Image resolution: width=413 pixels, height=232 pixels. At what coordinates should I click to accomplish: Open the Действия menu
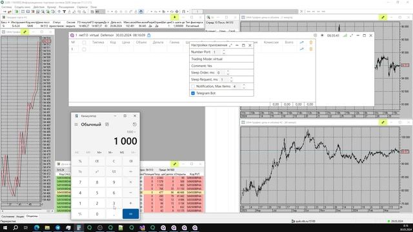39,7
